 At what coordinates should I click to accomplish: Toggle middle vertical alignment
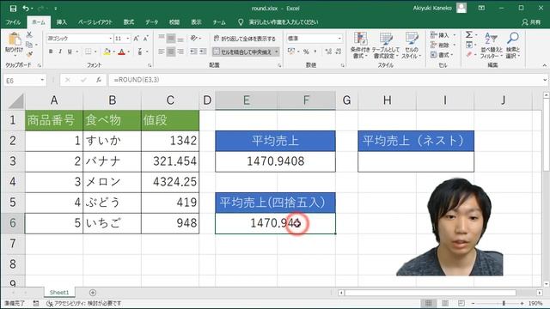pyautogui.click(x=171, y=38)
